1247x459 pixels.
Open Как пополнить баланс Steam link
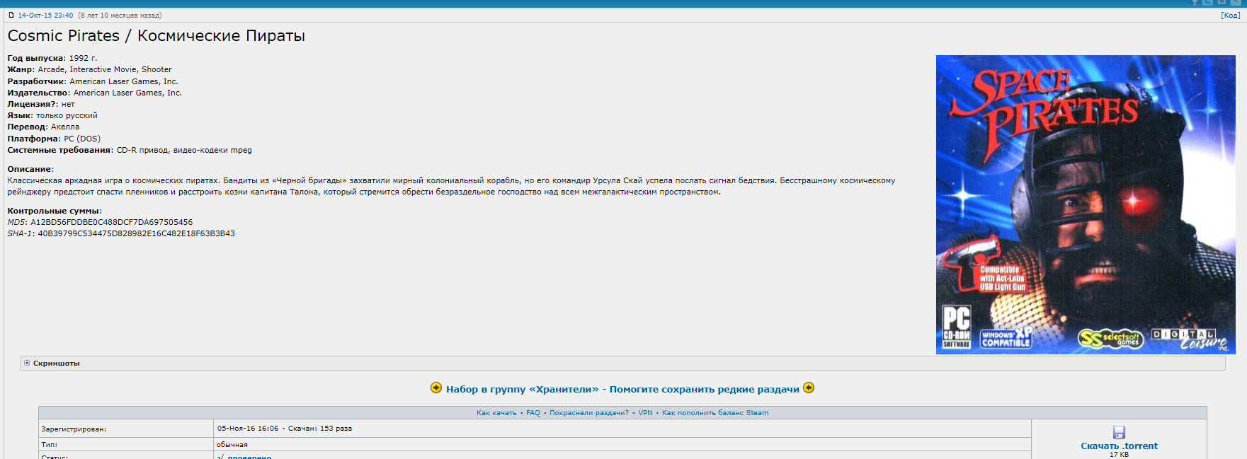[715, 412]
